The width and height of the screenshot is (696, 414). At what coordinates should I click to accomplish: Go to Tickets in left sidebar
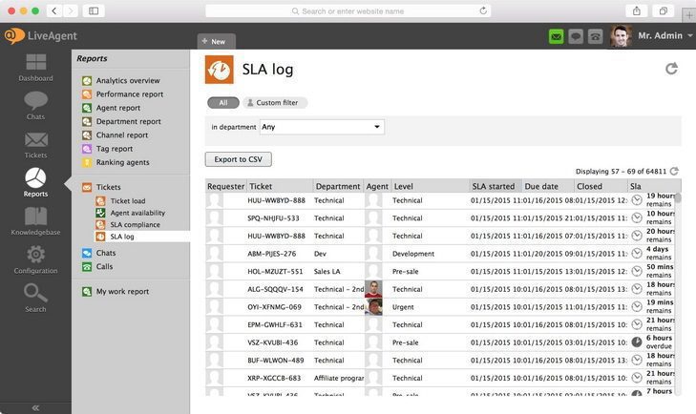(35, 144)
